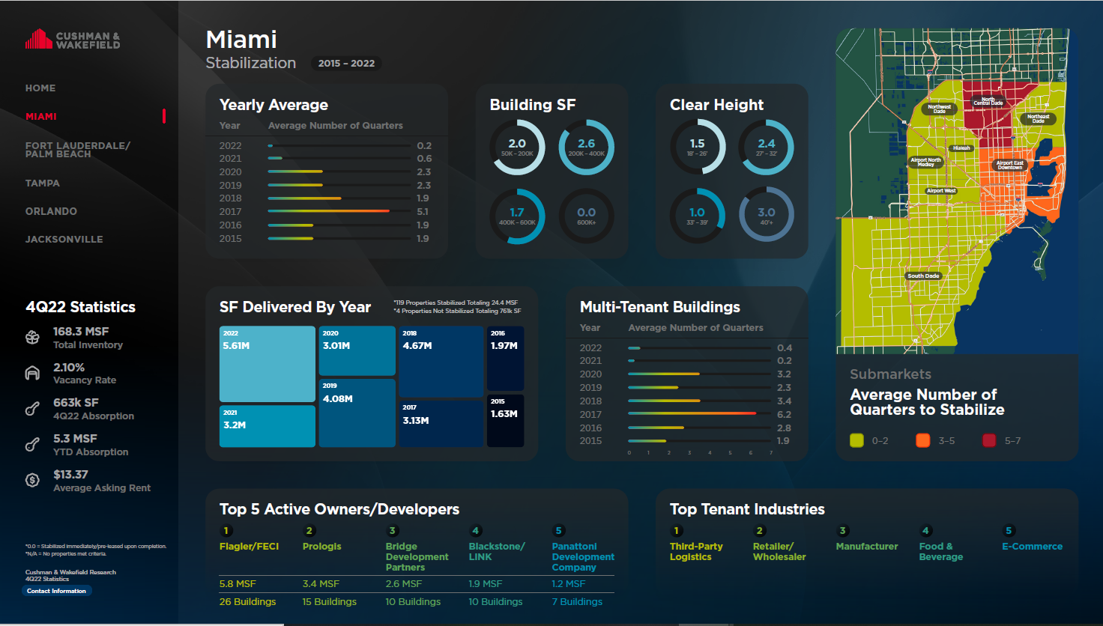Click the warehouse icon beside Vacancy Rate
Image resolution: width=1103 pixels, height=626 pixels.
[32, 373]
